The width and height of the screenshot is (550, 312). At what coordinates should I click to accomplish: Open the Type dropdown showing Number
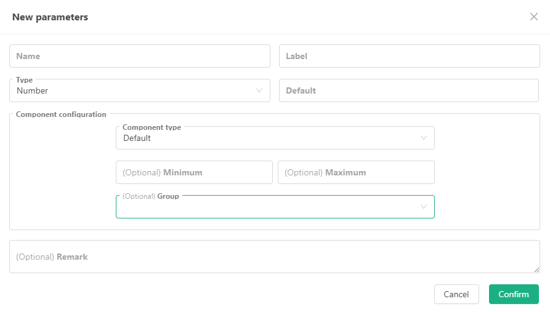pos(135,90)
